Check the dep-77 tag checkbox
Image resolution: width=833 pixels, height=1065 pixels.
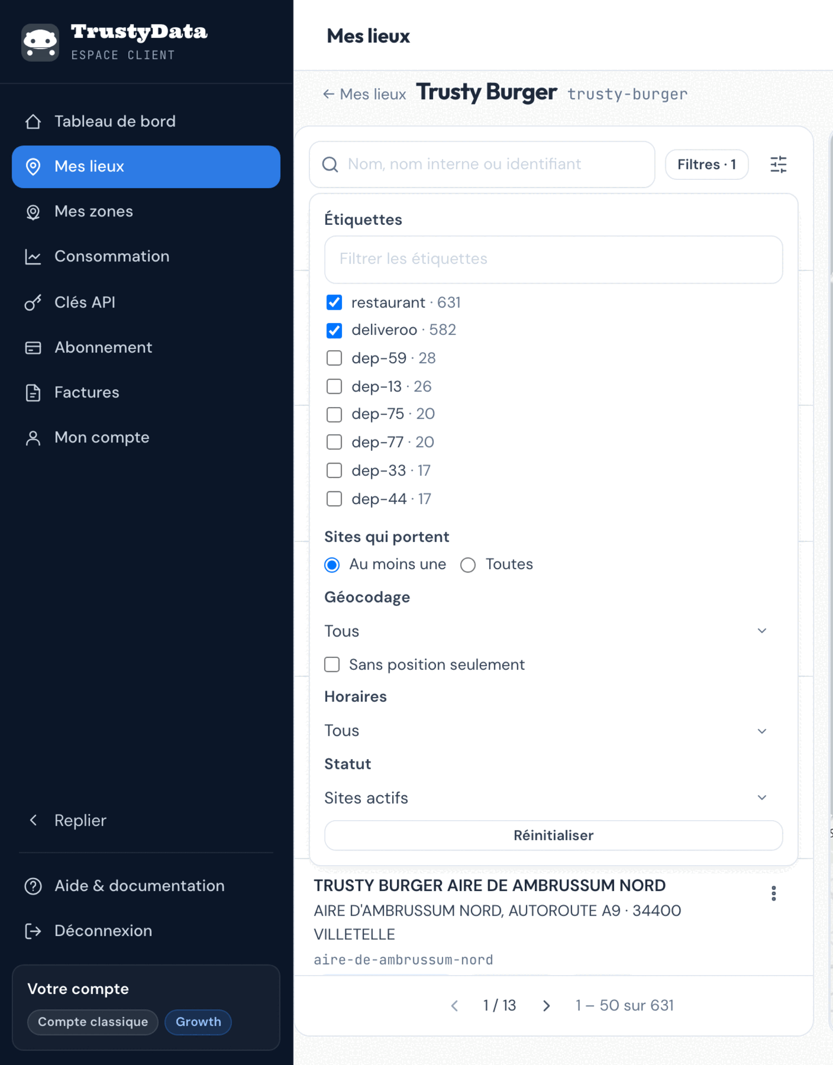coord(334,442)
